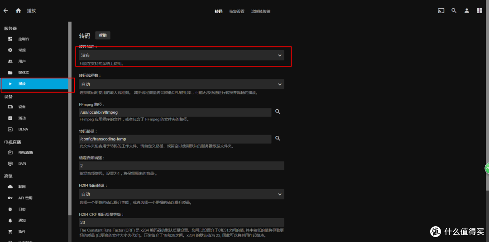Image resolution: width=489 pixels, height=242 pixels.
Task: Browse for the transcoding path using the magnifier
Action: point(278,139)
